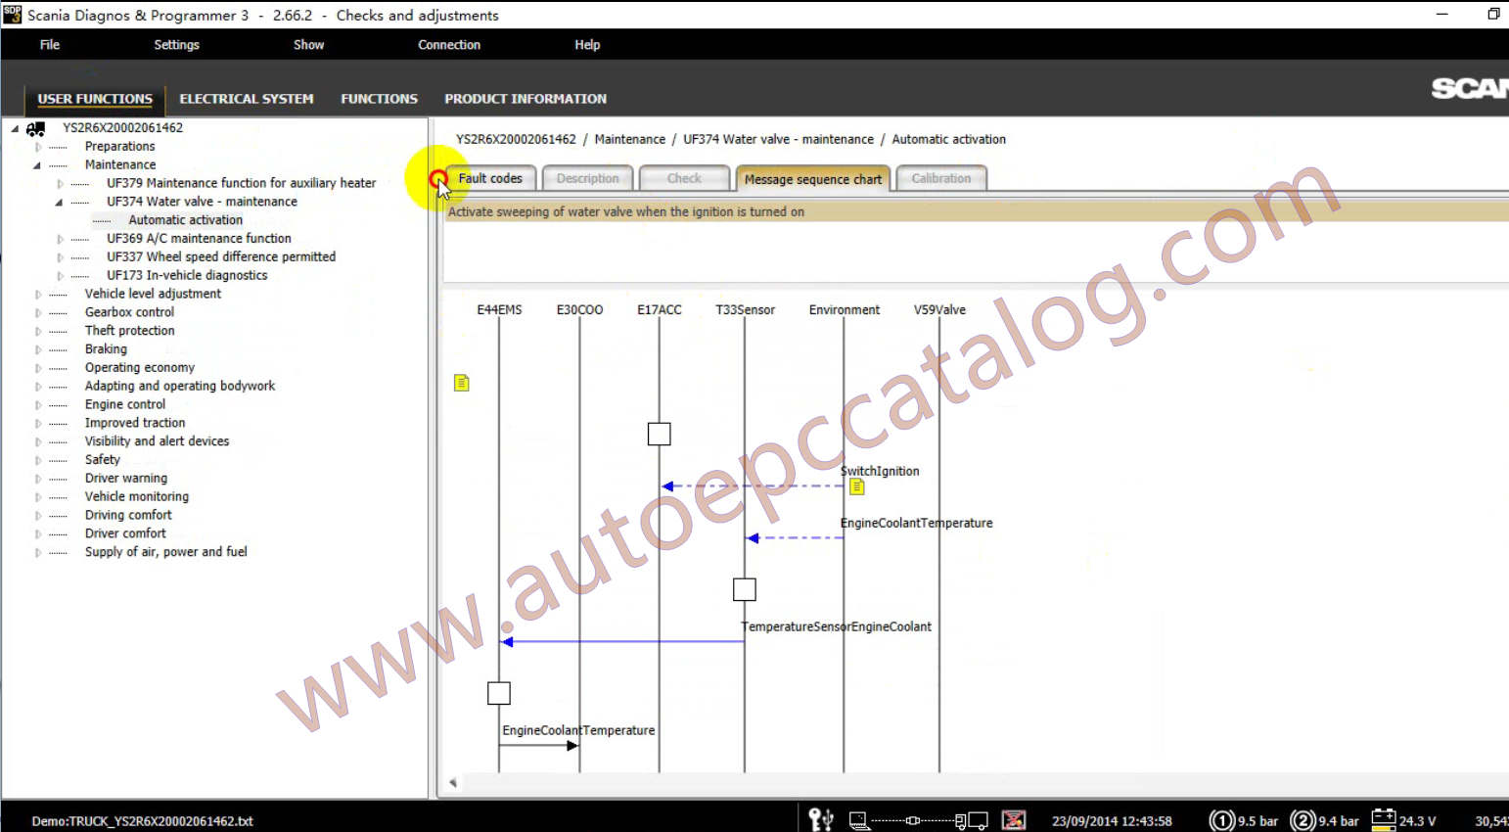Click the USB connection status icon
This screenshot has width=1509, height=832.
pyautogui.click(x=821, y=819)
